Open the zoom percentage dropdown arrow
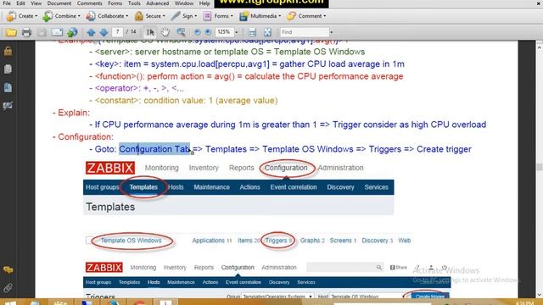Viewport: 543px width, 305px height. 237,32
